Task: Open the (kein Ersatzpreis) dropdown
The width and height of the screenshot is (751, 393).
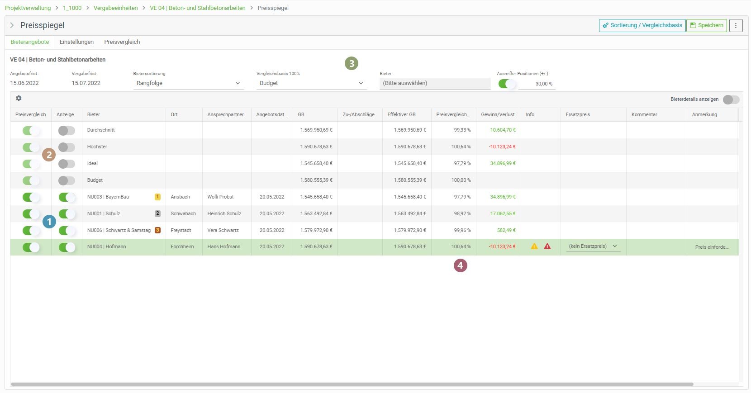Action: (x=593, y=246)
